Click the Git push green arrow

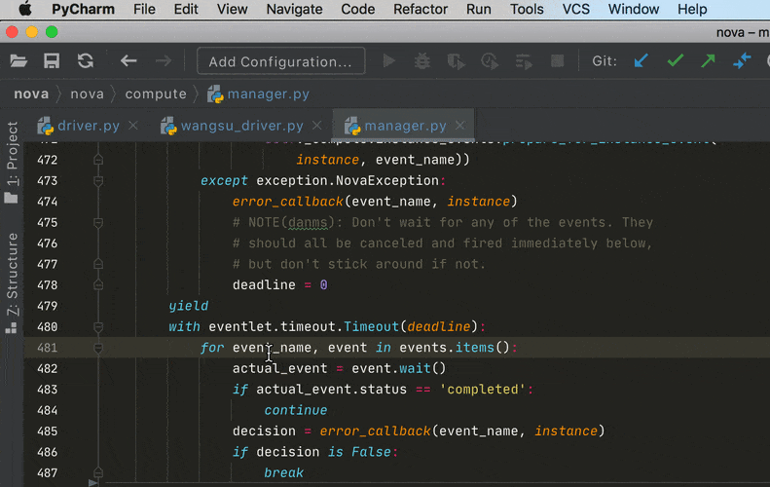click(708, 61)
